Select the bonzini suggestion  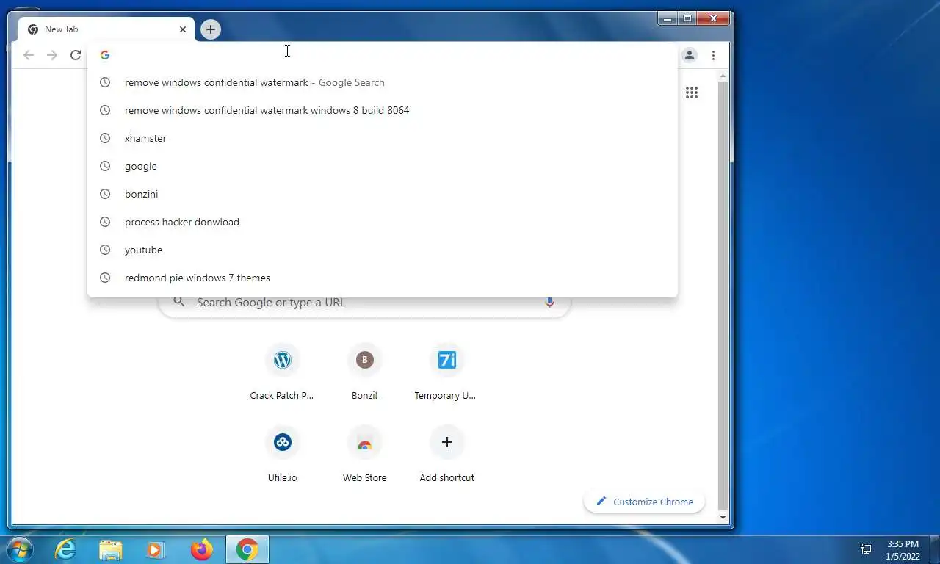(383, 194)
